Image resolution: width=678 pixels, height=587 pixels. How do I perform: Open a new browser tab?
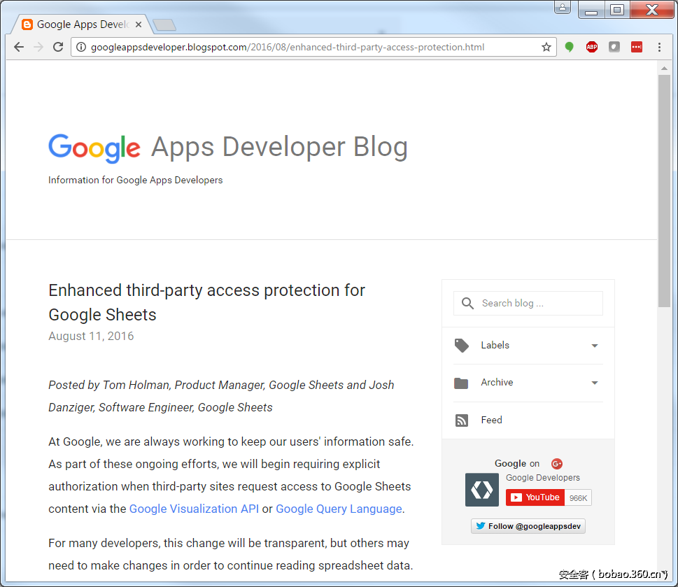[164, 25]
